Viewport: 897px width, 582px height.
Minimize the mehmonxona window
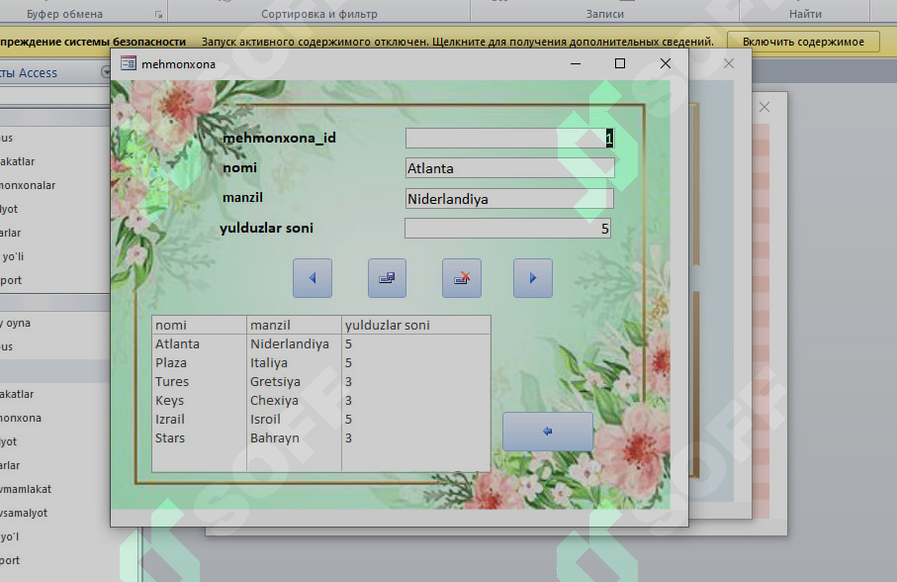pyautogui.click(x=576, y=63)
